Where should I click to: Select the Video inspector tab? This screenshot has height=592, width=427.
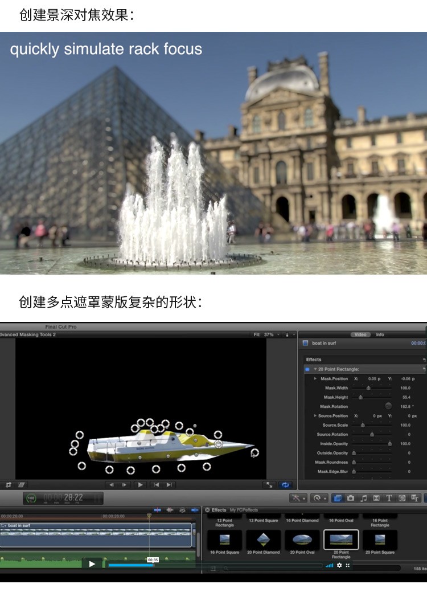click(x=360, y=334)
